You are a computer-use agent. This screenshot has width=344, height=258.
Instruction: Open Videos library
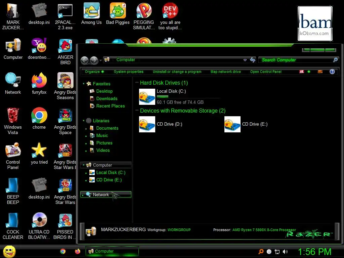(103, 150)
